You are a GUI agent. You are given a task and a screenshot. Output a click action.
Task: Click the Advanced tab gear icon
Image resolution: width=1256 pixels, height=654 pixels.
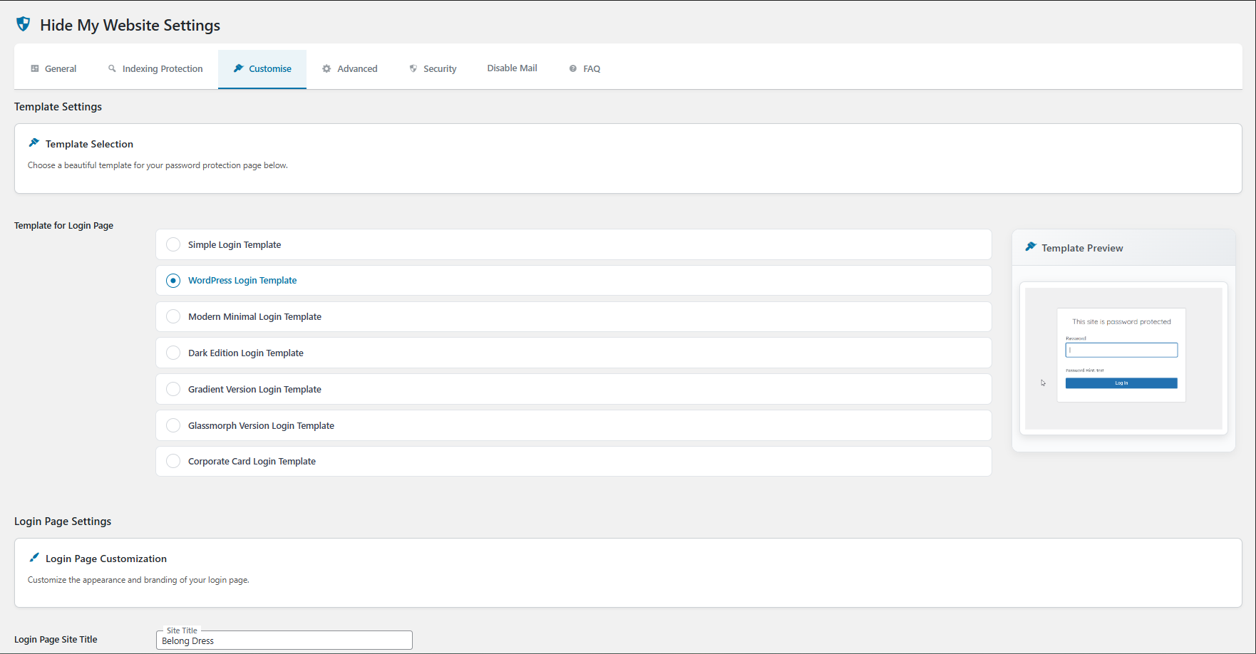coord(326,68)
